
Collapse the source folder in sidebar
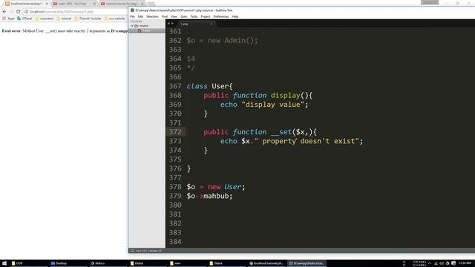click(x=132, y=26)
